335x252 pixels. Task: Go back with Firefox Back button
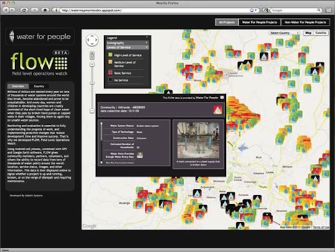[6, 10]
